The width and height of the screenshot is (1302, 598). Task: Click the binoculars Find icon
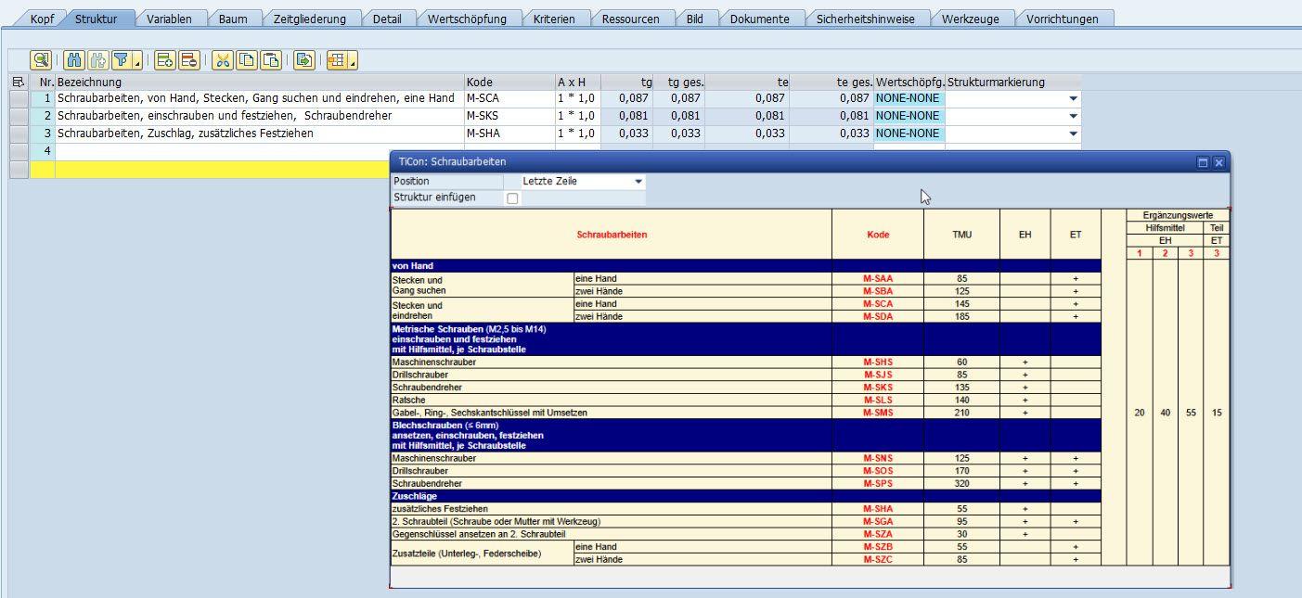pyautogui.click(x=75, y=60)
